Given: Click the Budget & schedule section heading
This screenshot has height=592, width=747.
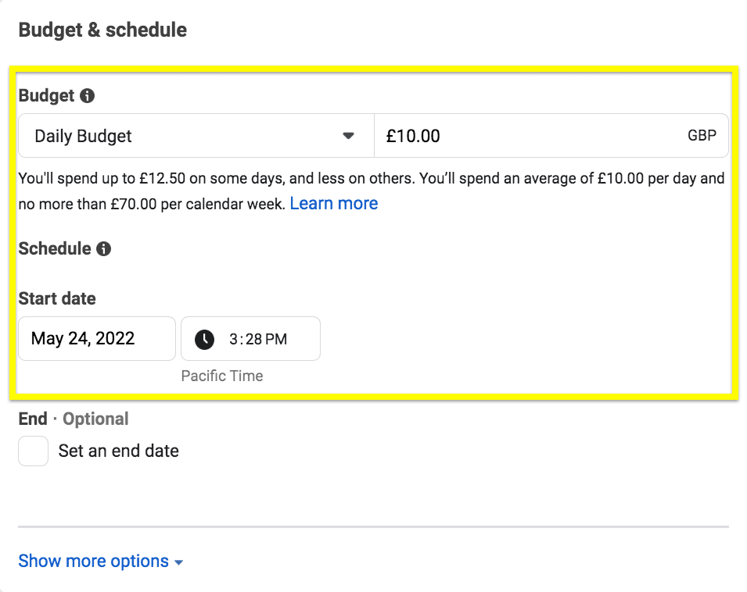Looking at the screenshot, I should point(102,30).
